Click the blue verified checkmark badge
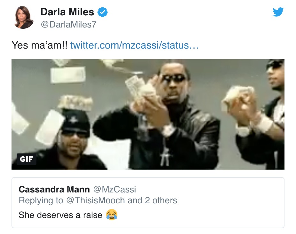Screen dimensions: 296x234 (103, 12)
